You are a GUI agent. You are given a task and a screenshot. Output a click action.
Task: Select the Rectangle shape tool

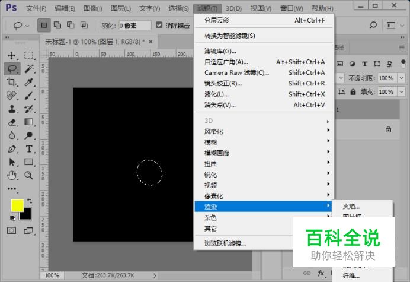pos(29,162)
